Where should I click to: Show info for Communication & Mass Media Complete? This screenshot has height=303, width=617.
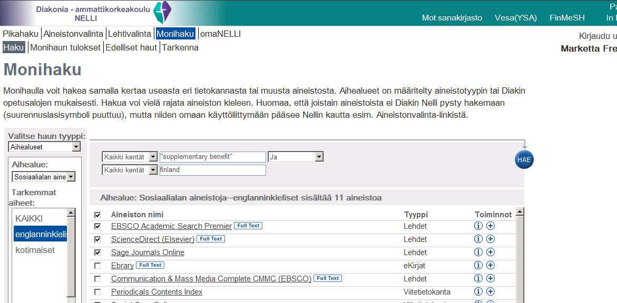[478, 278]
